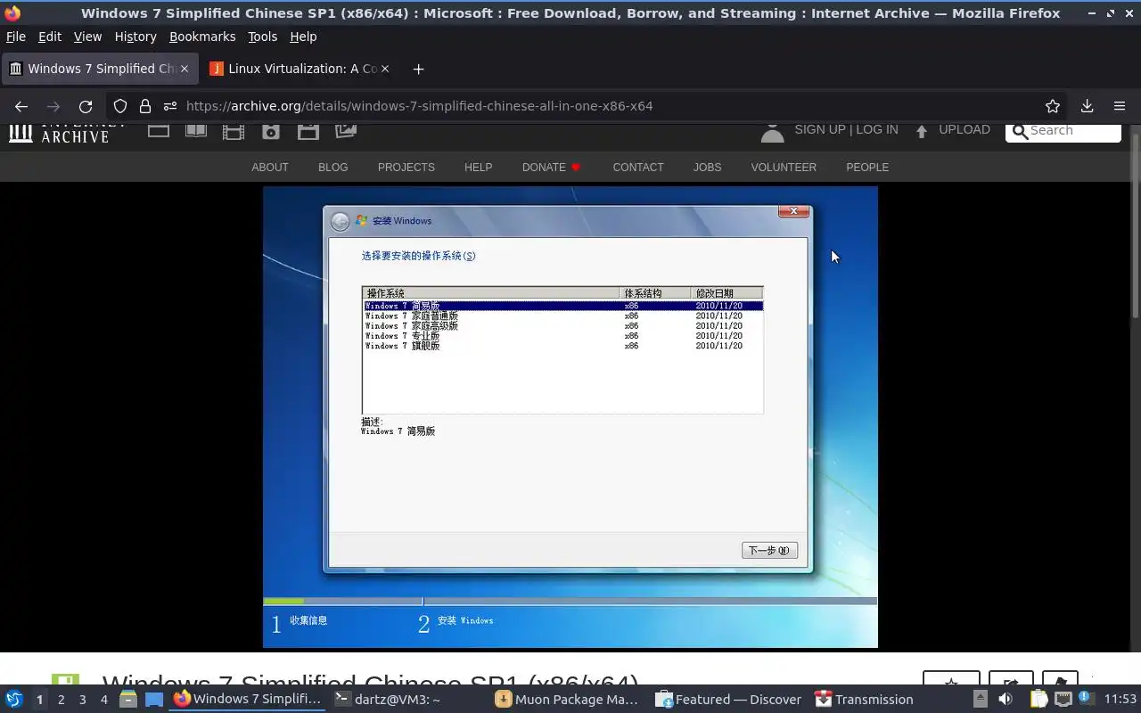1141x713 pixels.
Task: Open the volume speaker tray icon
Action: 1006,700
